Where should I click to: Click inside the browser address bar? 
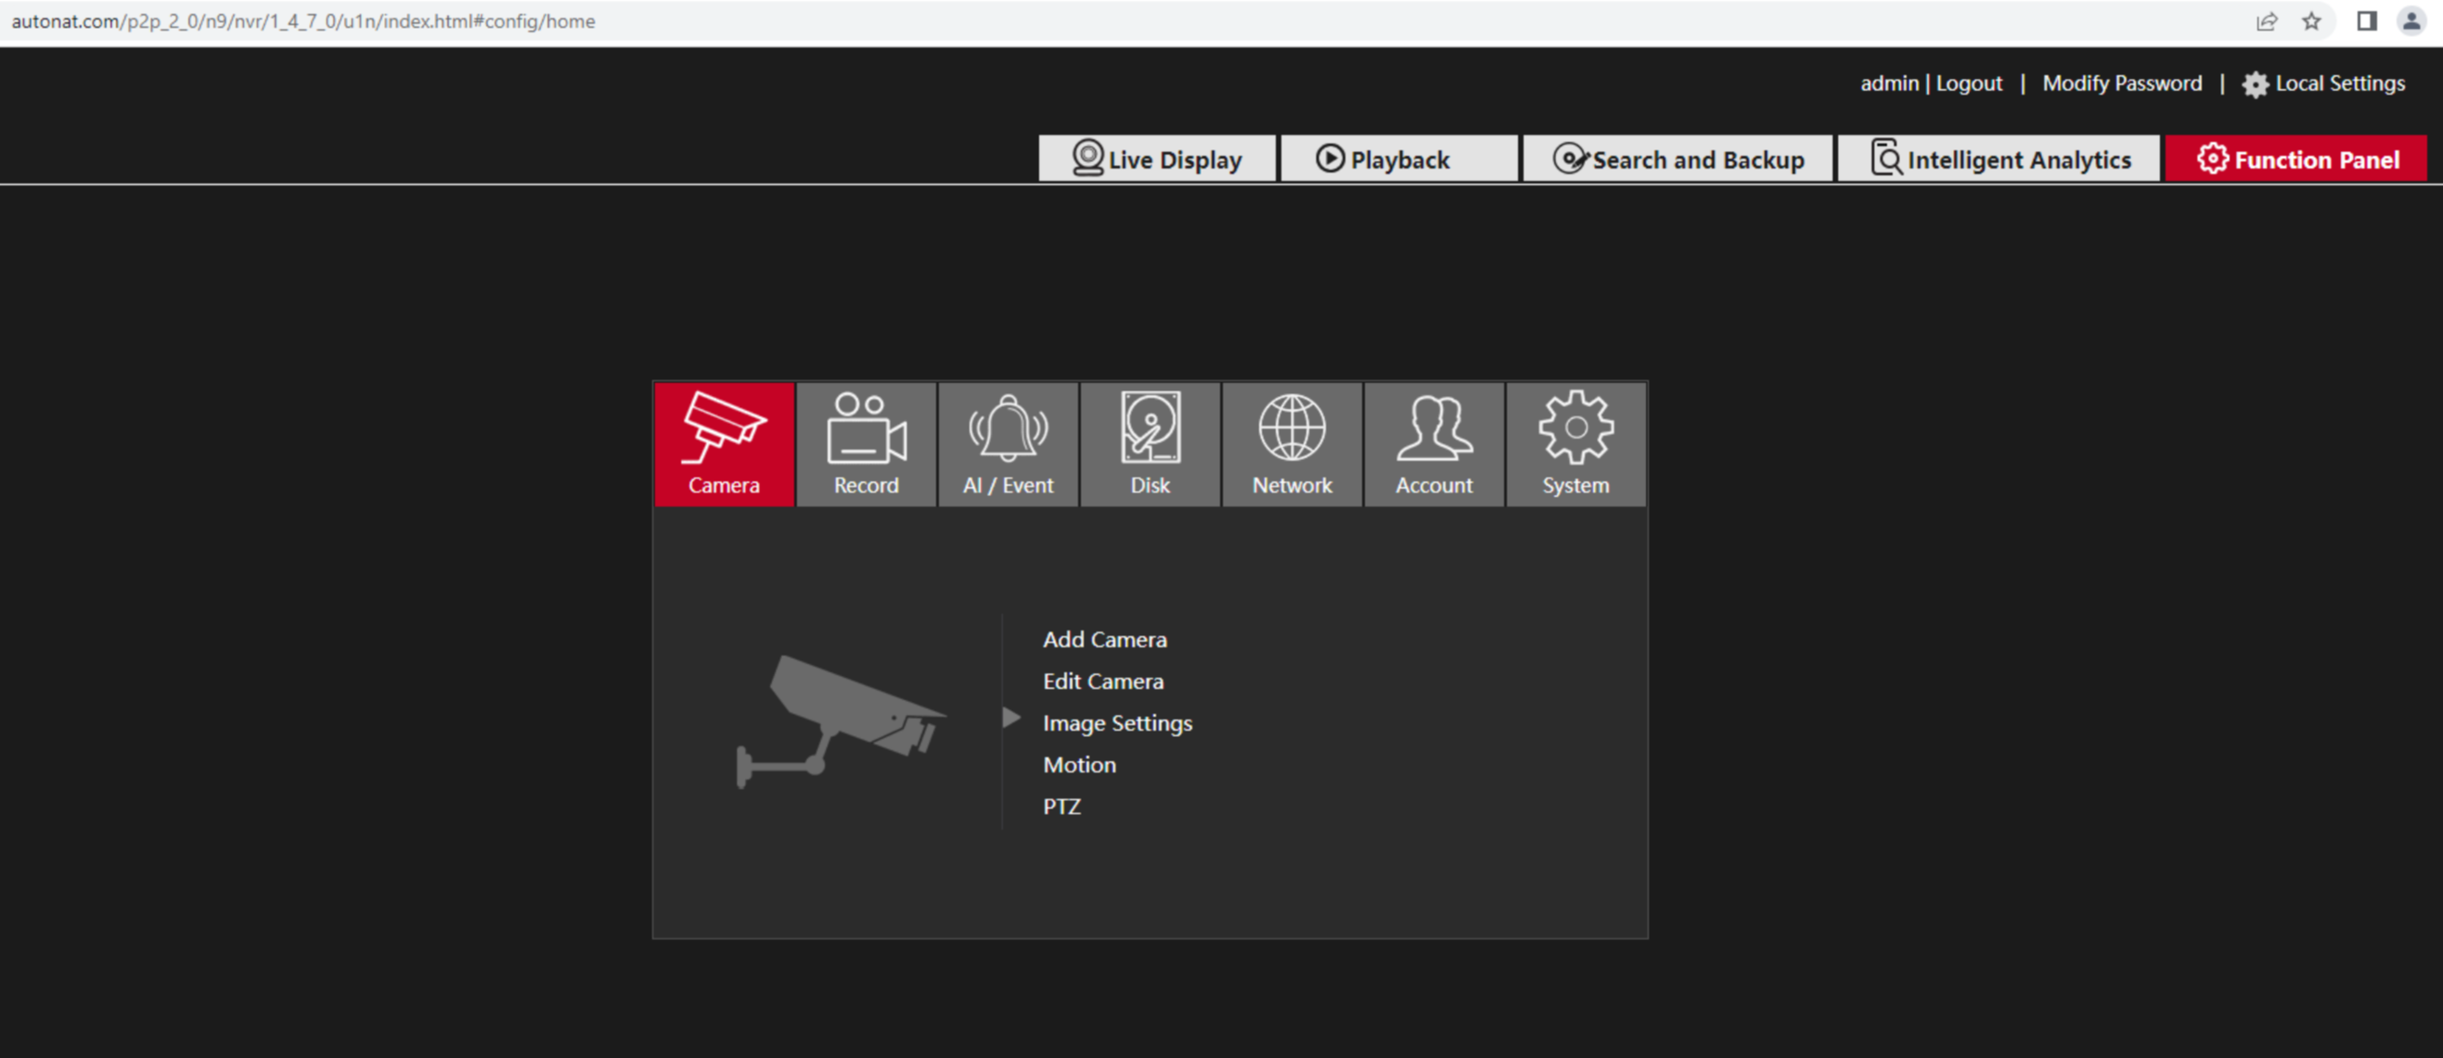663,19
